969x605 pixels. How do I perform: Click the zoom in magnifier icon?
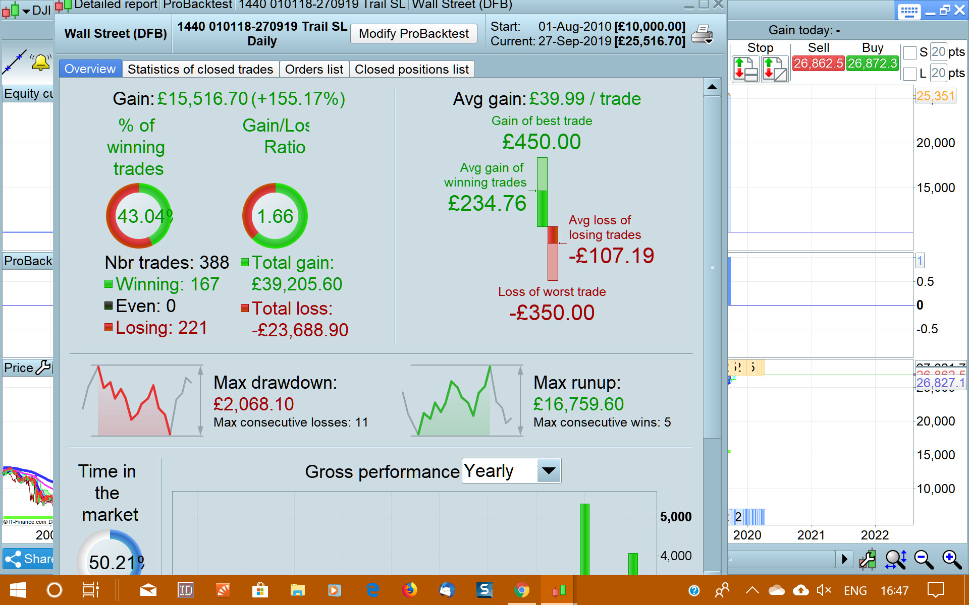pos(952,559)
